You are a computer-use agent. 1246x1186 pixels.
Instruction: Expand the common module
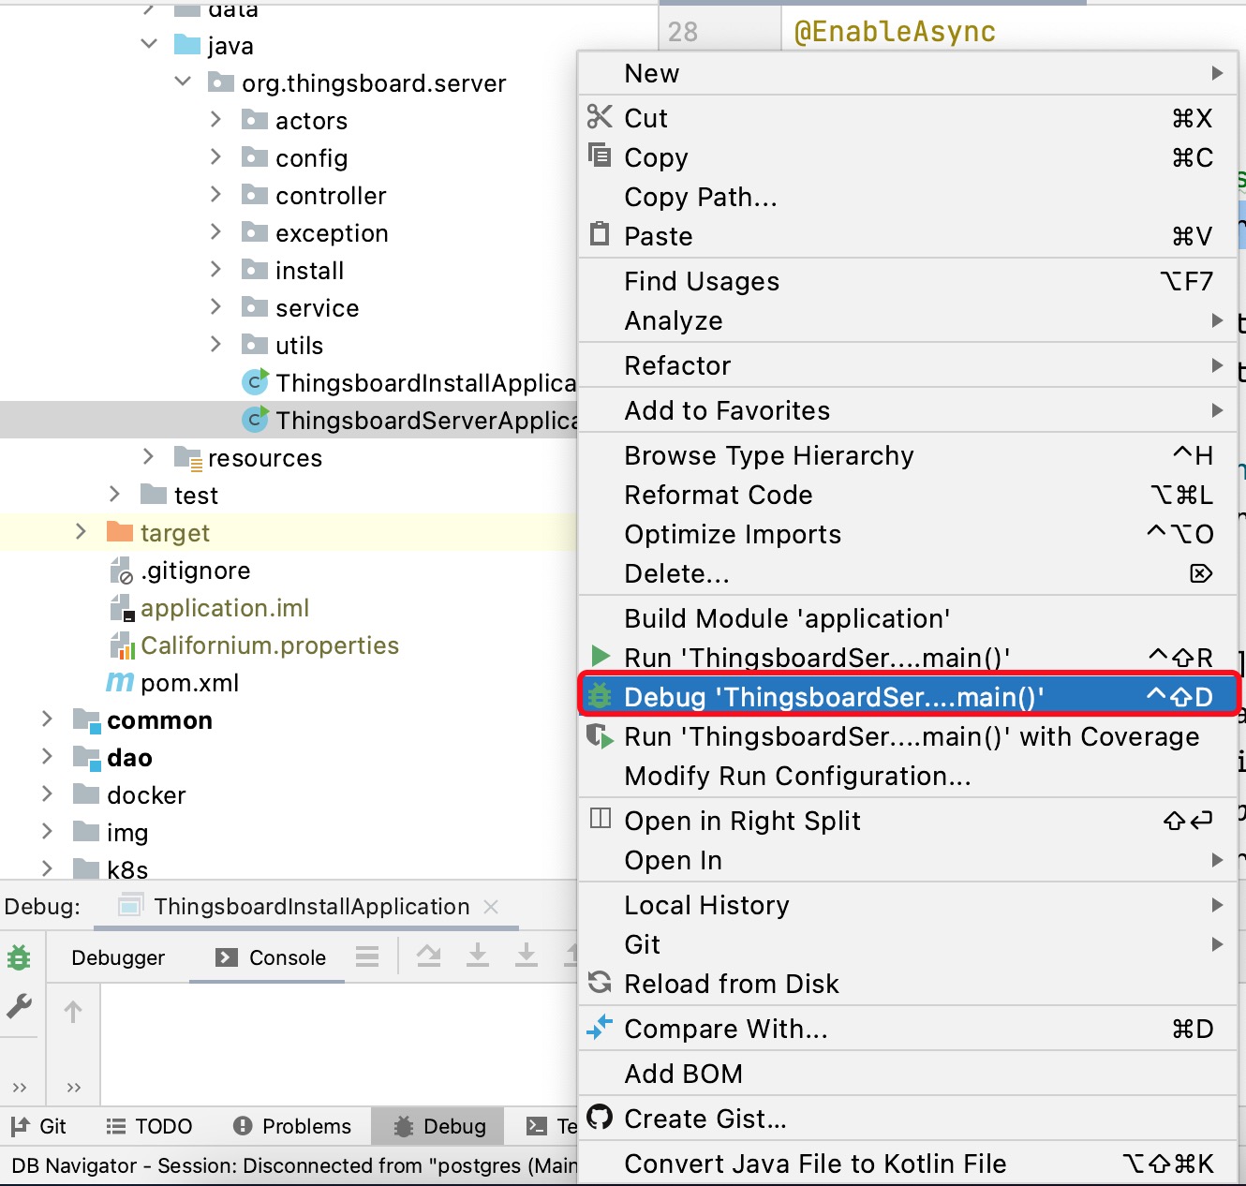[48, 719]
